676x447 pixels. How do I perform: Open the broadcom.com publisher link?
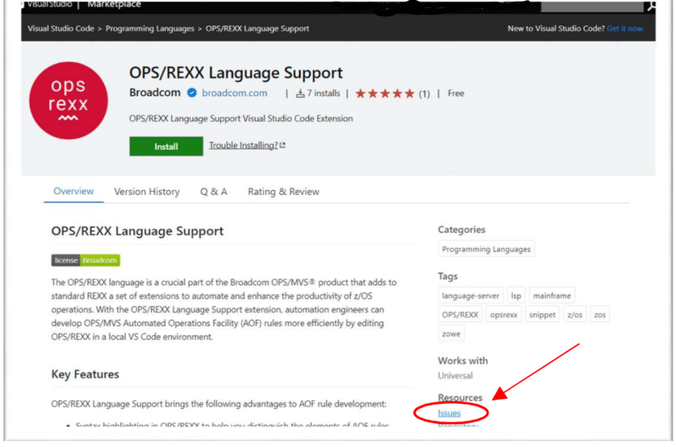234,93
